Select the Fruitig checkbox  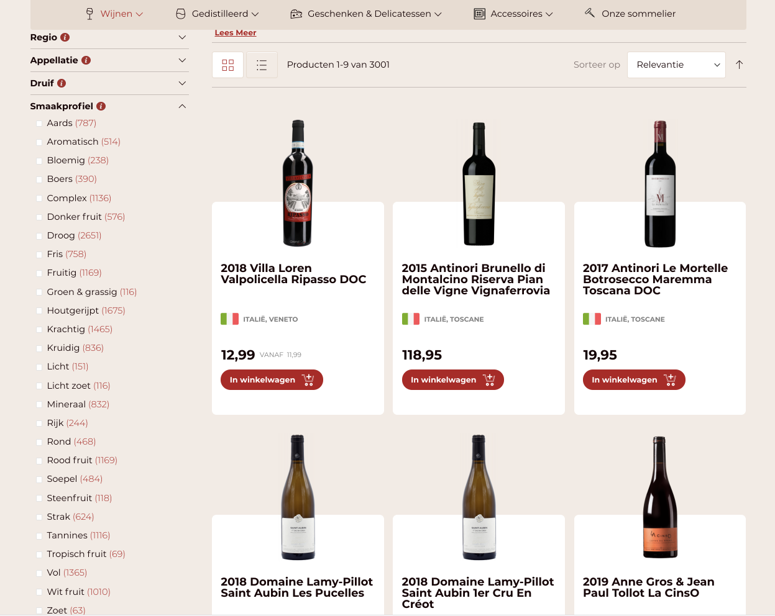coord(40,273)
